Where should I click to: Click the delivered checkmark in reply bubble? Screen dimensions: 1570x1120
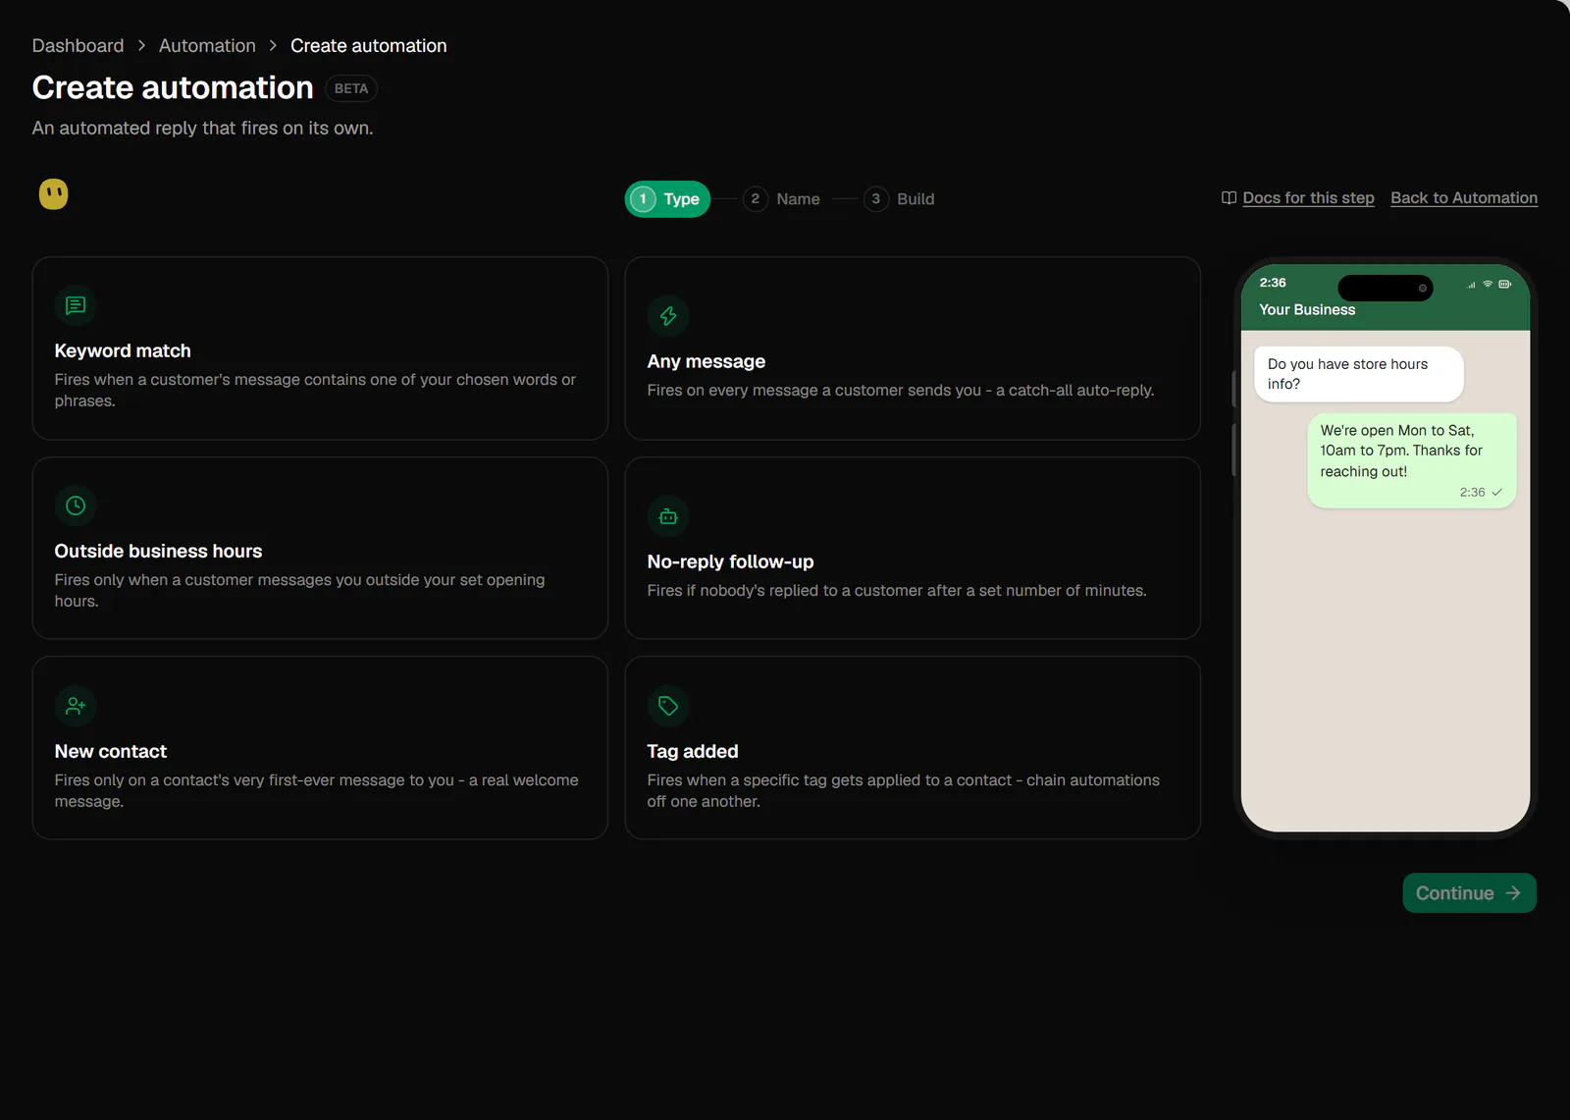[1497, 493]
